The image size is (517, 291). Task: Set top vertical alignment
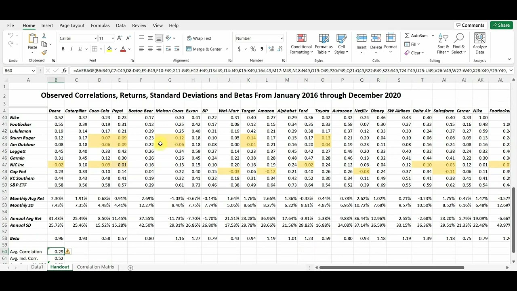coord(141,38)
